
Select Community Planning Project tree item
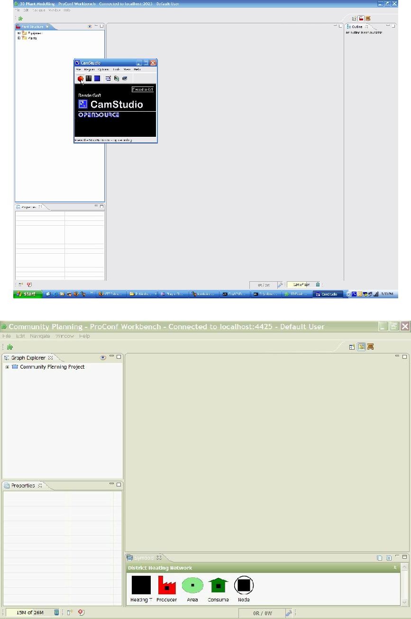[x=52, y=367]
